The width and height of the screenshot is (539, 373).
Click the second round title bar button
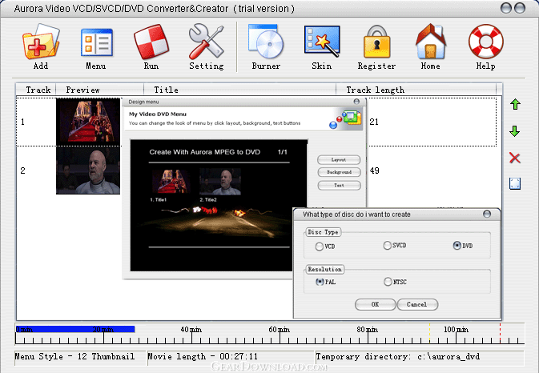point(520,7)
